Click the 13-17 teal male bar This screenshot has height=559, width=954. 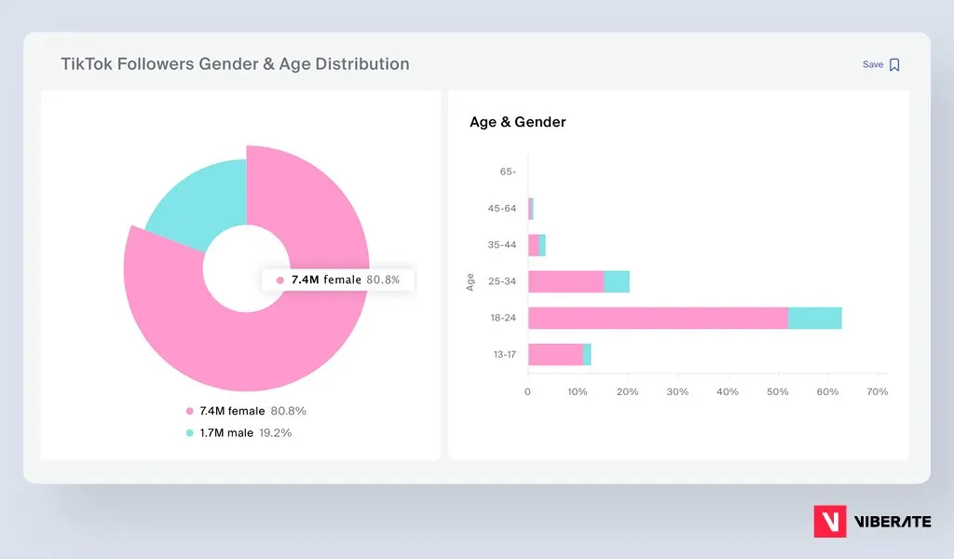coord(587,355)
